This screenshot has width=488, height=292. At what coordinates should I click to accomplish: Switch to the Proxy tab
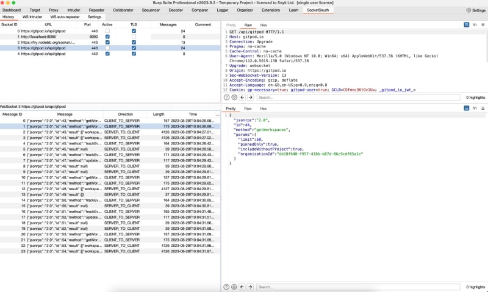tap(54, 10)
